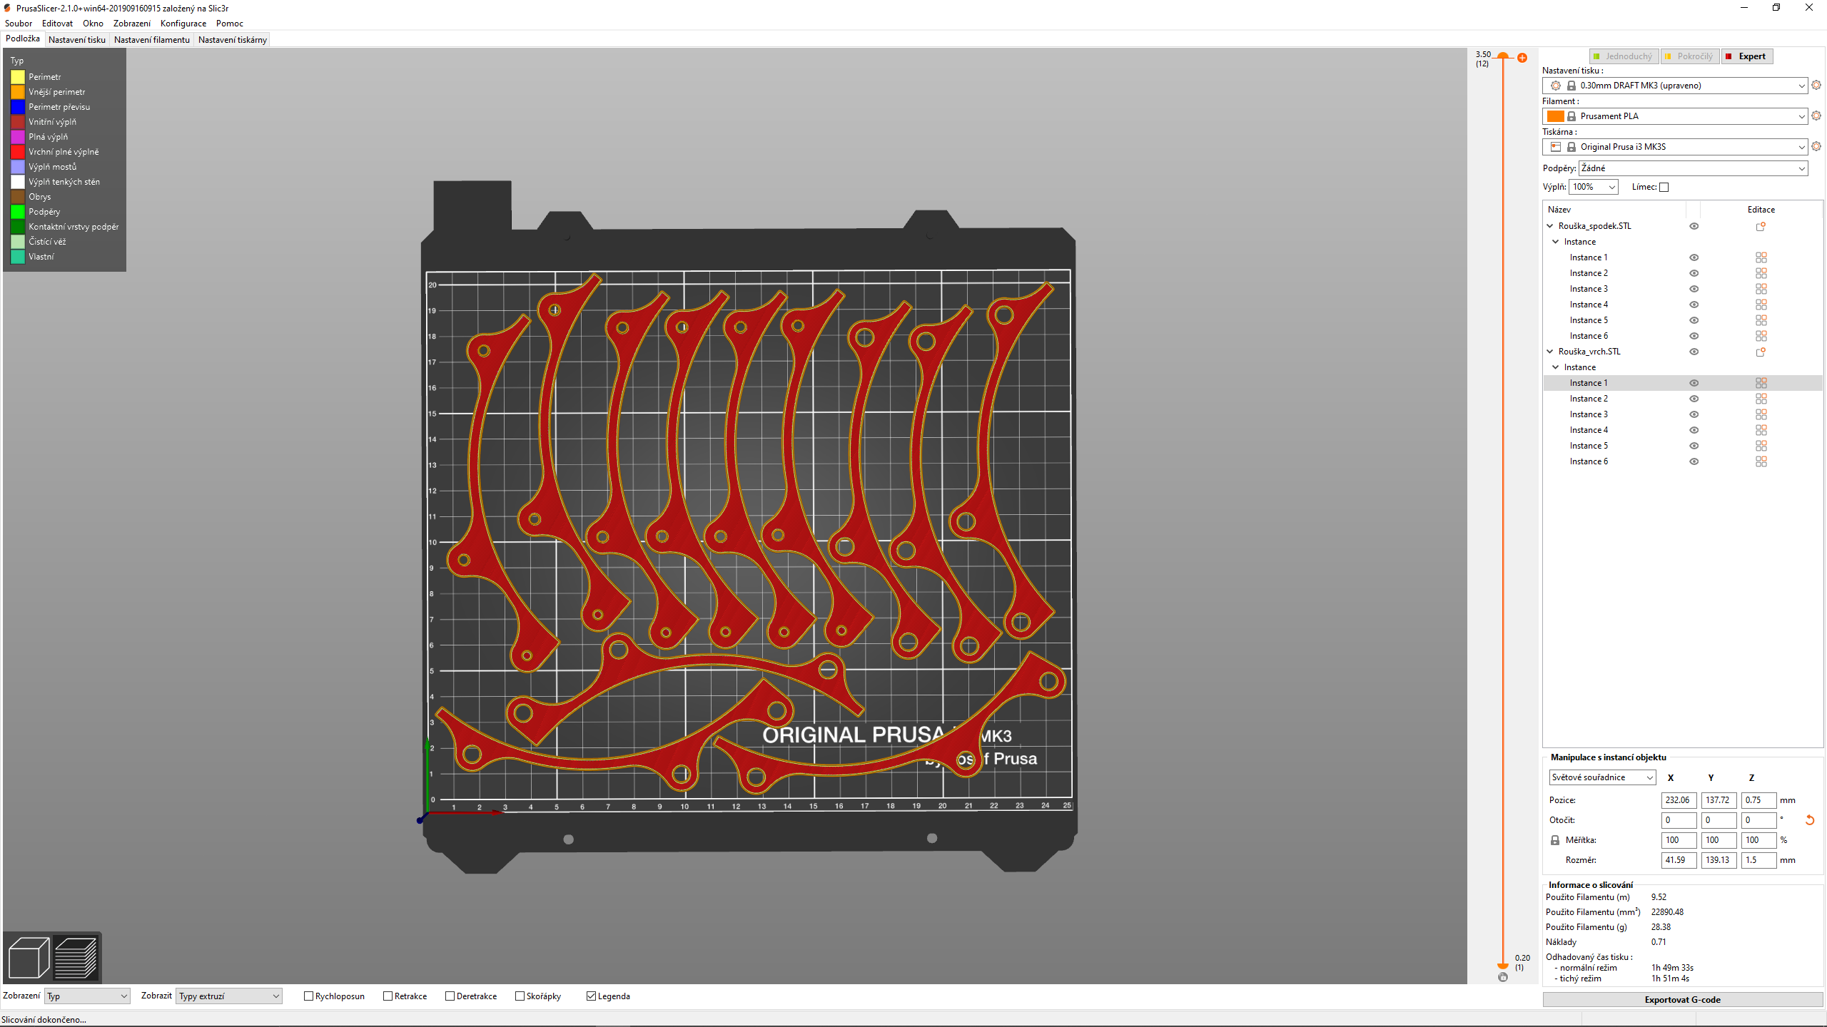Select Pokročilý mode button
This screenshot has height=1027, width=1827.
(x=1689, y=56)
